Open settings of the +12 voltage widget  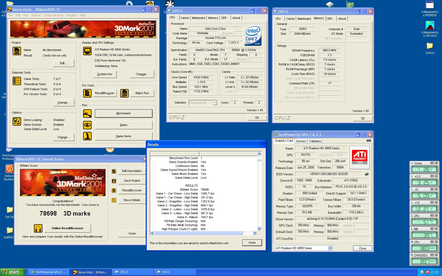[x=432, y=202]
